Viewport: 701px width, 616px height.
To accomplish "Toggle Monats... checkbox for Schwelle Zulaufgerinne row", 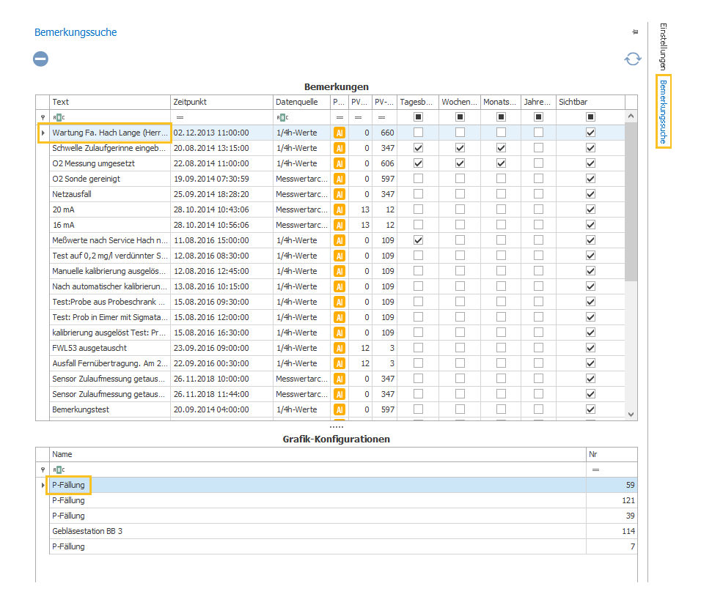I will click(x=501, y=148).
